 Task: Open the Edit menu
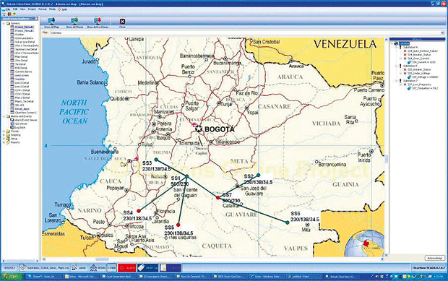click(x=15, y=9)
